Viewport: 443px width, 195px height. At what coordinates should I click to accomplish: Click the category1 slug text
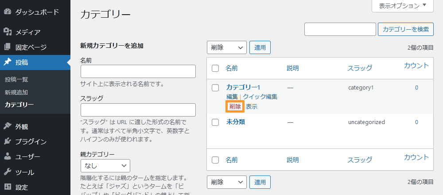coord(361,88)
